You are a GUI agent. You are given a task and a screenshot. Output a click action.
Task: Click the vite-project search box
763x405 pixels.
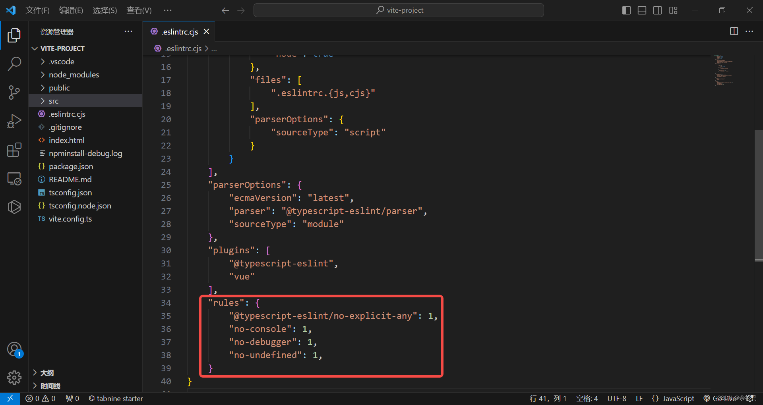399,10
